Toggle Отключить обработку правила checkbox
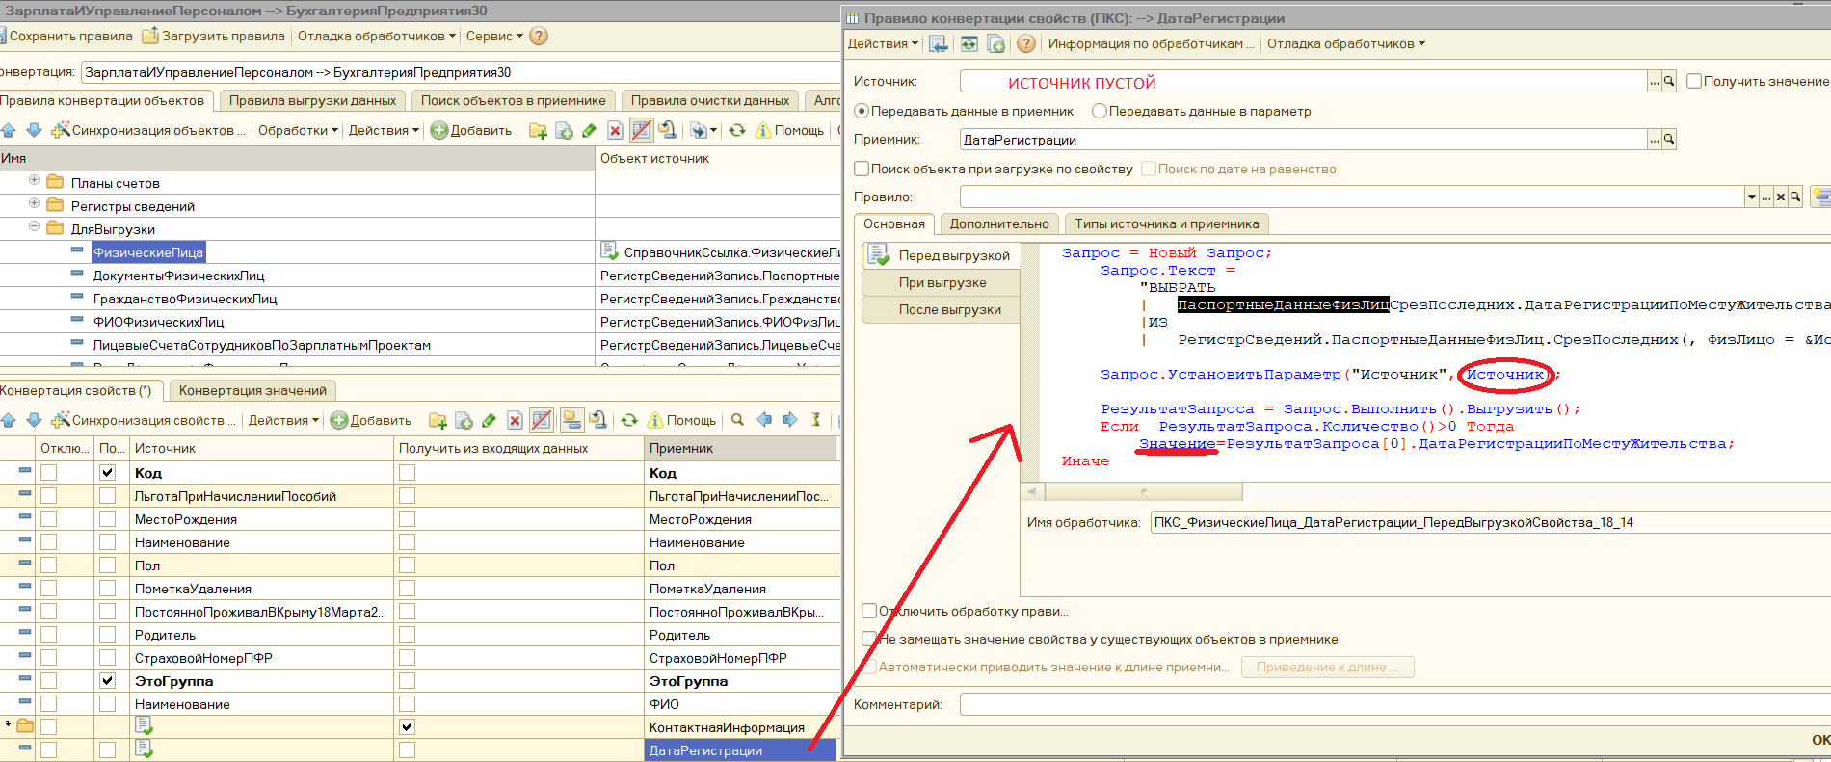The width and height of the screenshot is (1831, 762). [869, 611]
